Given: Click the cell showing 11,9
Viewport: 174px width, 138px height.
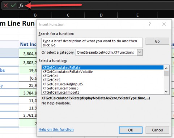Looking at the screenshot, I should (x=28, y=108).
